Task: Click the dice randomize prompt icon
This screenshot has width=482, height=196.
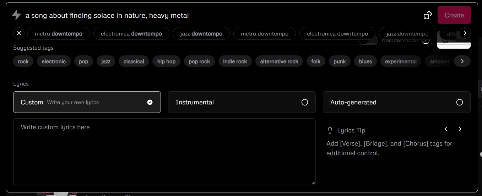Action: point(428,15)
